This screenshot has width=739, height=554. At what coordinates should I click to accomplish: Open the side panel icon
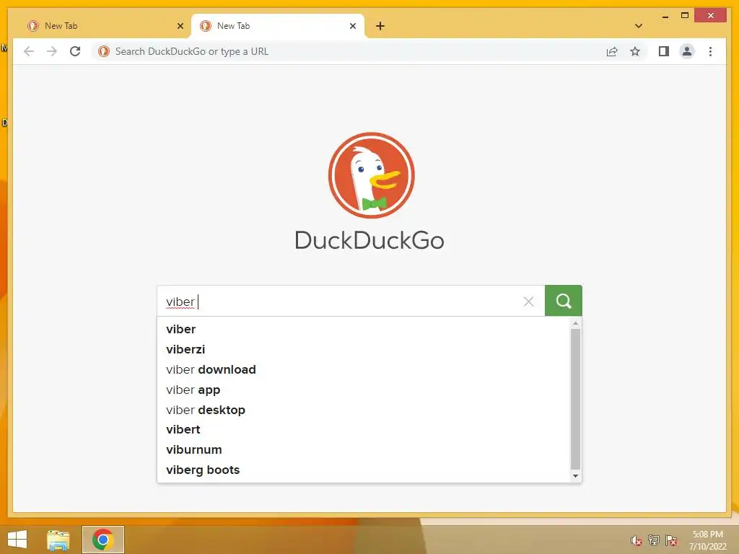(x=664, y=51)
